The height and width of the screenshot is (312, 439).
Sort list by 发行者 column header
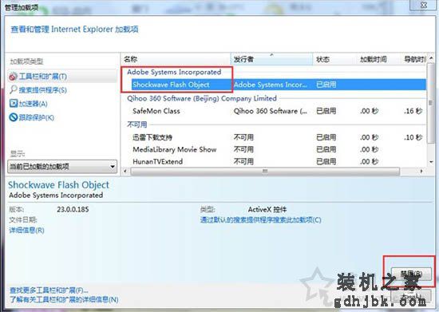point(271,59)
